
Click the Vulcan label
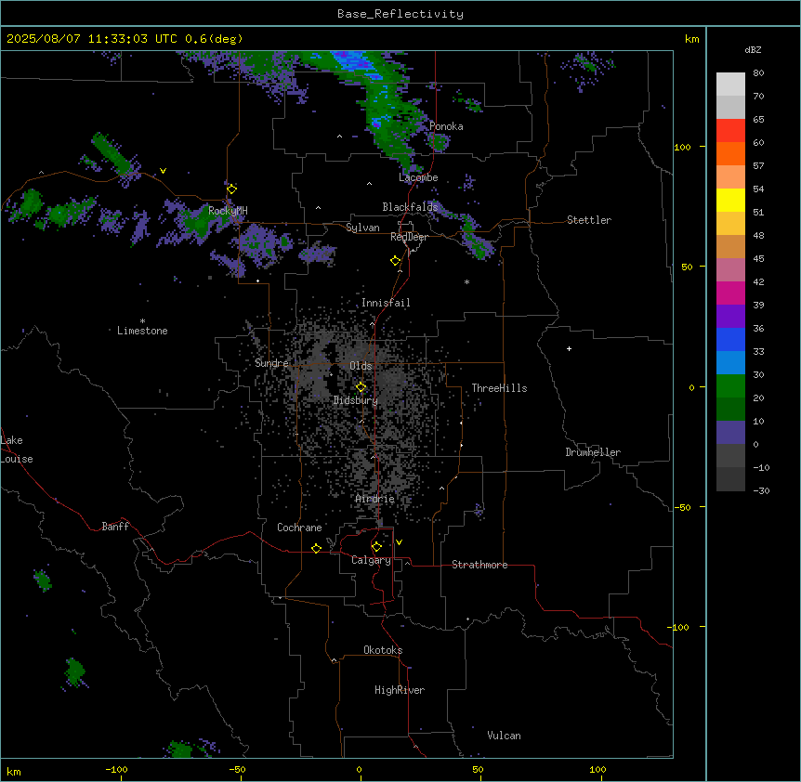(x=504, y=736)
